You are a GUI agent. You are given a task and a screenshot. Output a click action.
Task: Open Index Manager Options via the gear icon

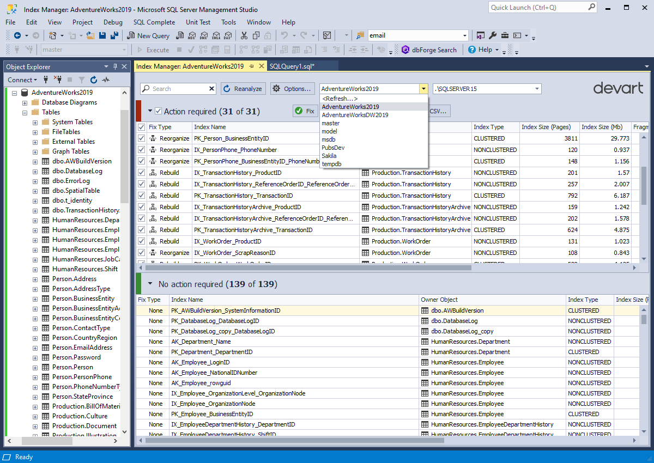[293, 88]
